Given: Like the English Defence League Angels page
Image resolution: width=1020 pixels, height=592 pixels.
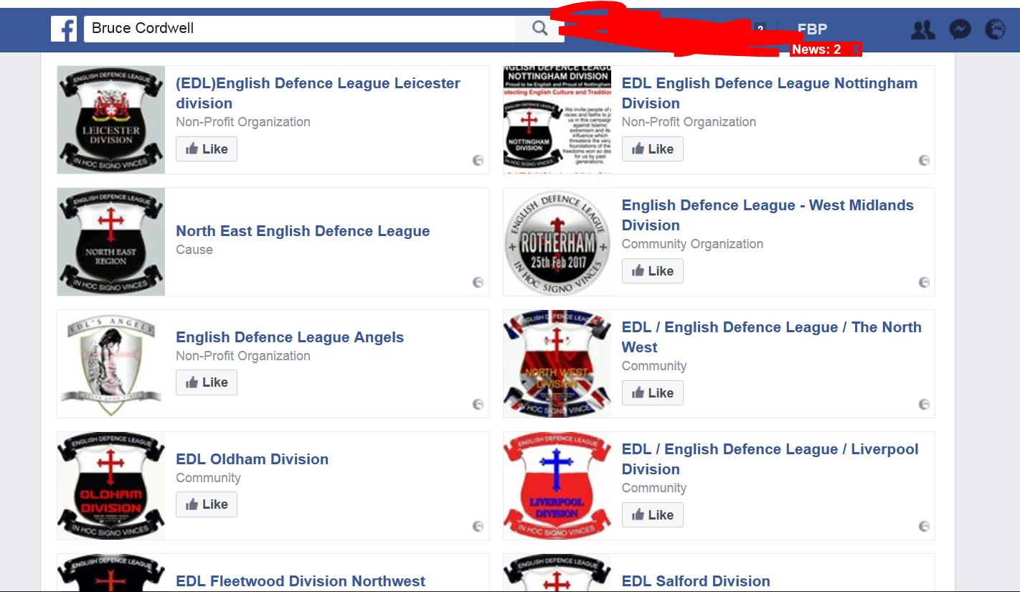Looking at the screenshot, I should [207, 382].
